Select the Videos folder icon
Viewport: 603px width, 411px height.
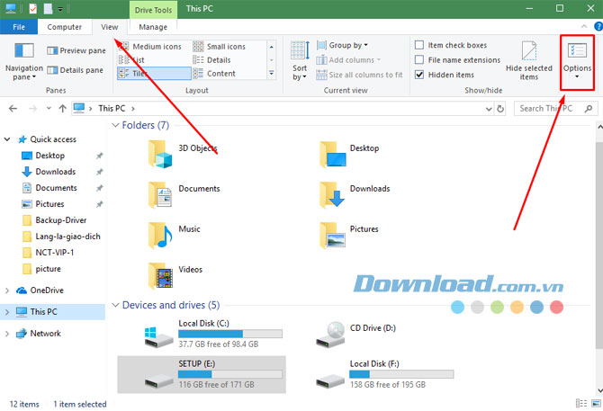(160, 275)
